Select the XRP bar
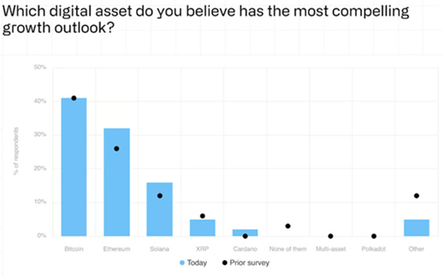The image size is (443, 276). point(202,228)
